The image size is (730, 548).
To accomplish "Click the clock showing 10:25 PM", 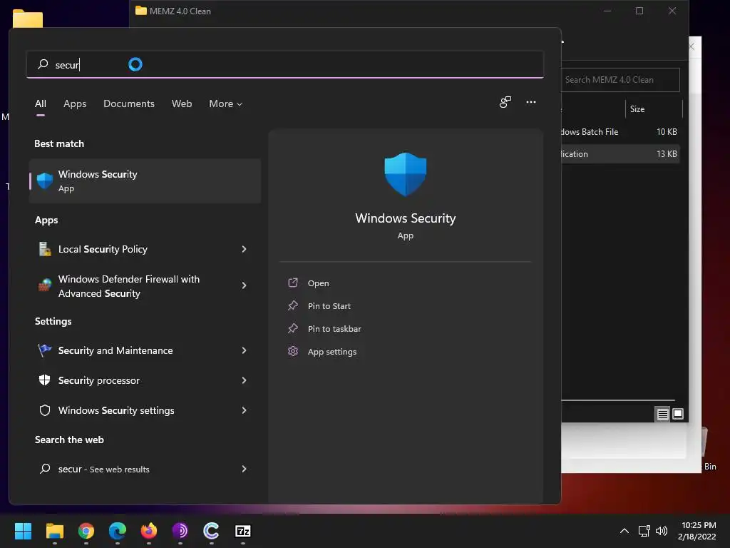I will click(699, 525).
